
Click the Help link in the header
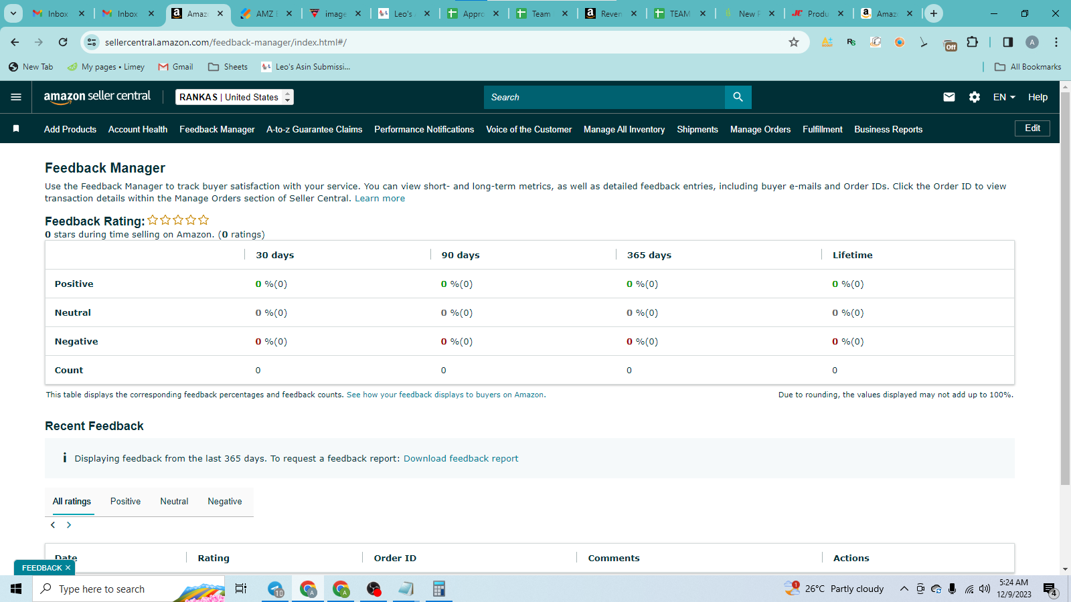click(1038, 97)
